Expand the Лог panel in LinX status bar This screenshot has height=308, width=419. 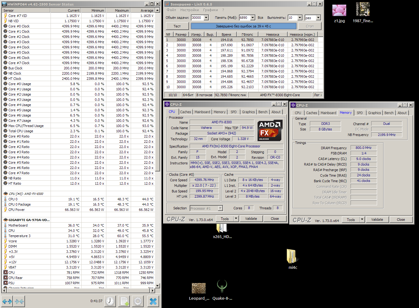point(318,95)
